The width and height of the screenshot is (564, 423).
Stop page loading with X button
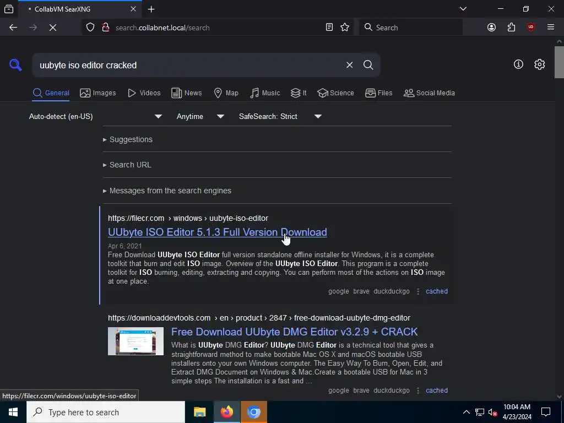[x=52, y=28]
